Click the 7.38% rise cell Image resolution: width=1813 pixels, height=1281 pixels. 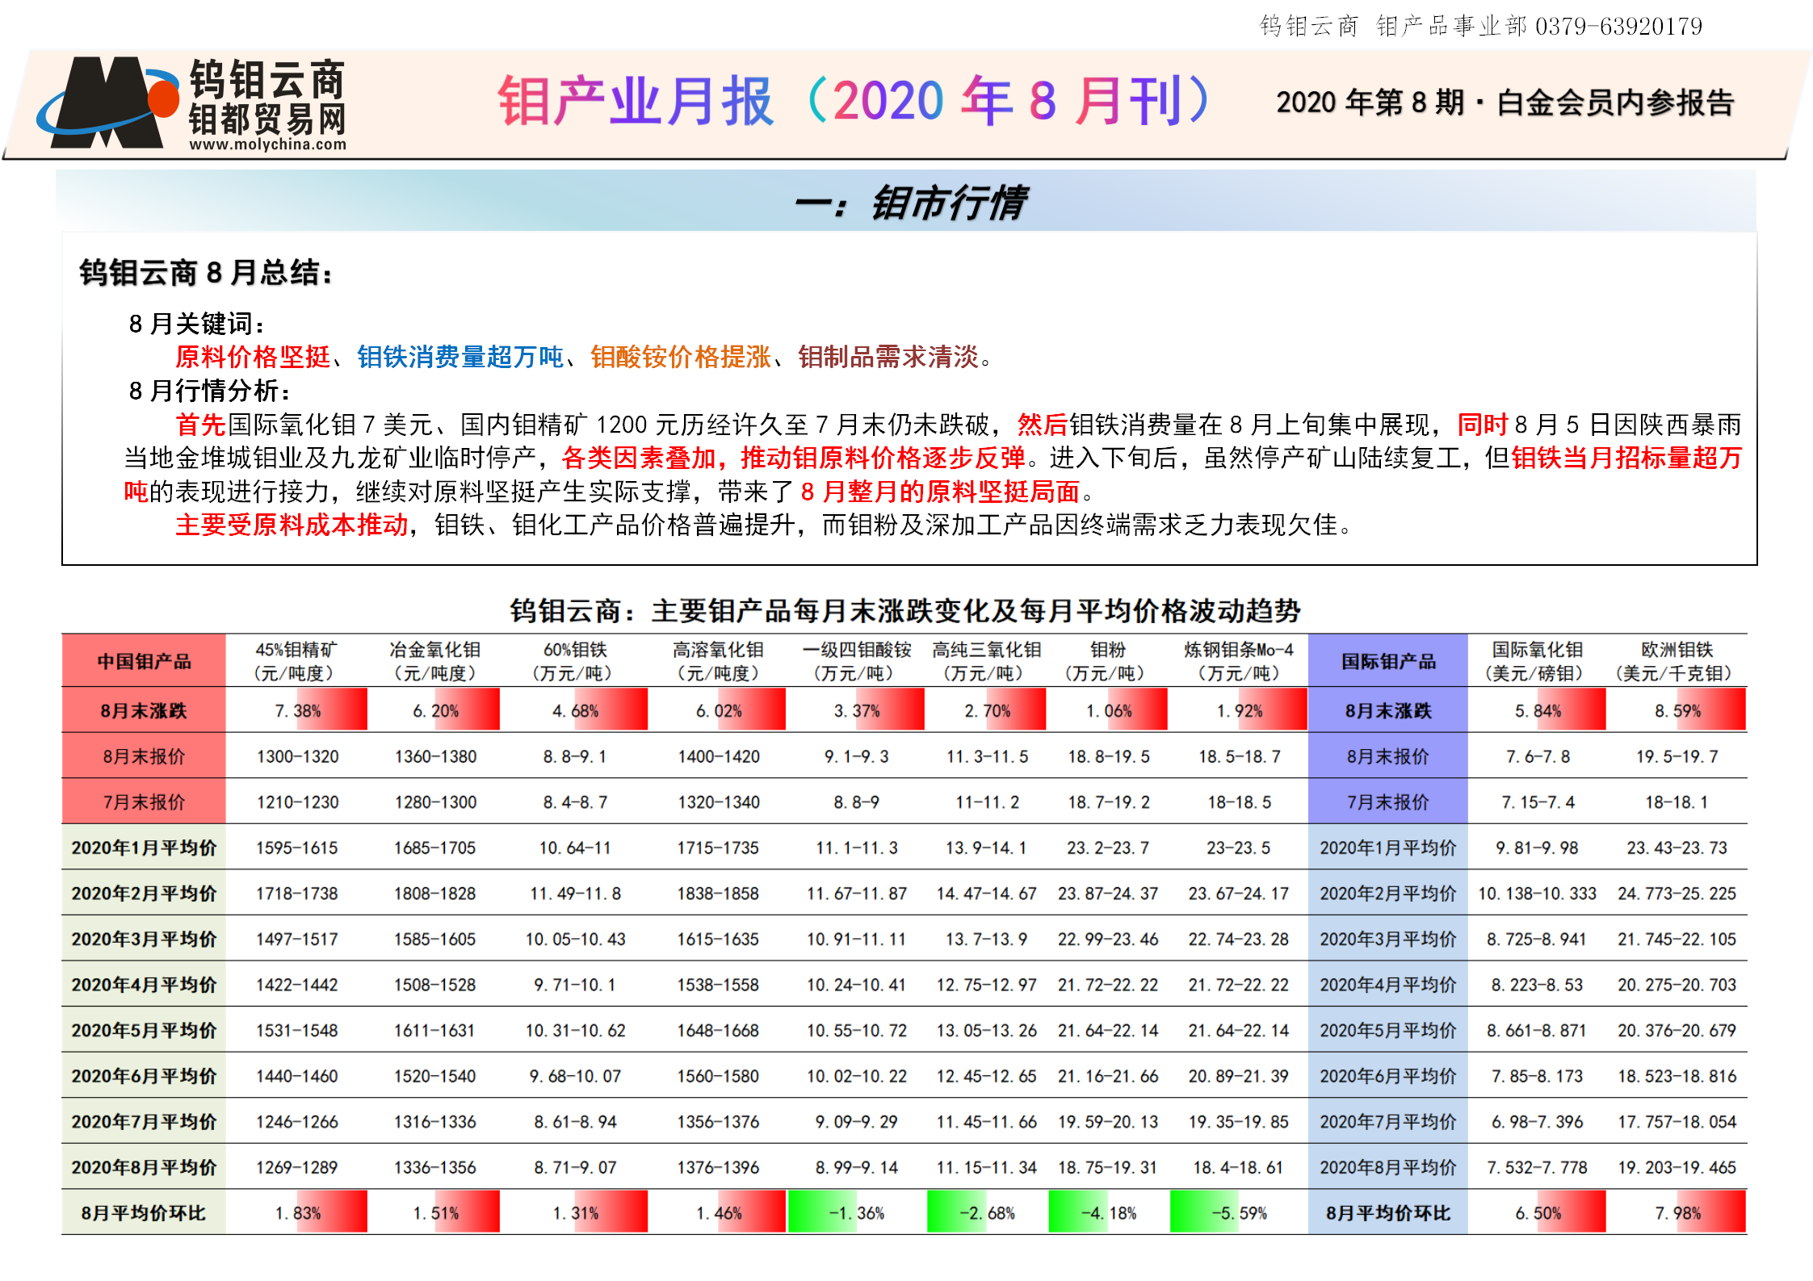click(297, 710)
